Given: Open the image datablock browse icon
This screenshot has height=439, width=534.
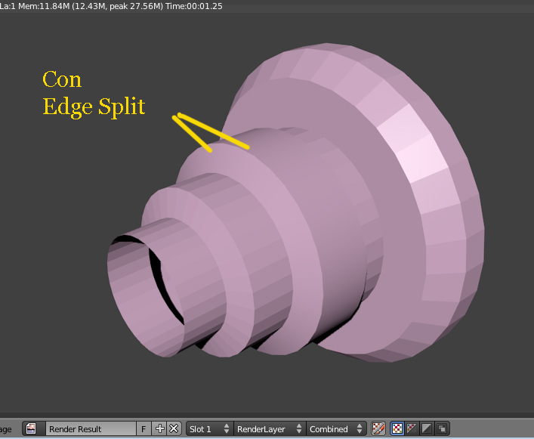Looking at the screenshot, I should (33, 428).
